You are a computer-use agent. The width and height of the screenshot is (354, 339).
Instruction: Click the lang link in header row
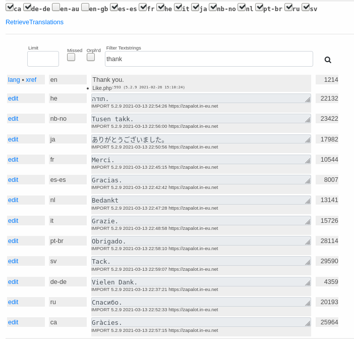point(14,80)
